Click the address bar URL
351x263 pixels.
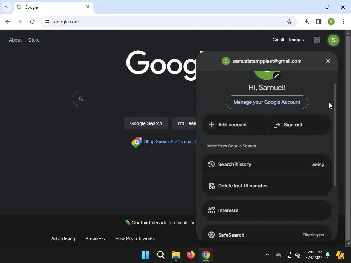[66, 22]
